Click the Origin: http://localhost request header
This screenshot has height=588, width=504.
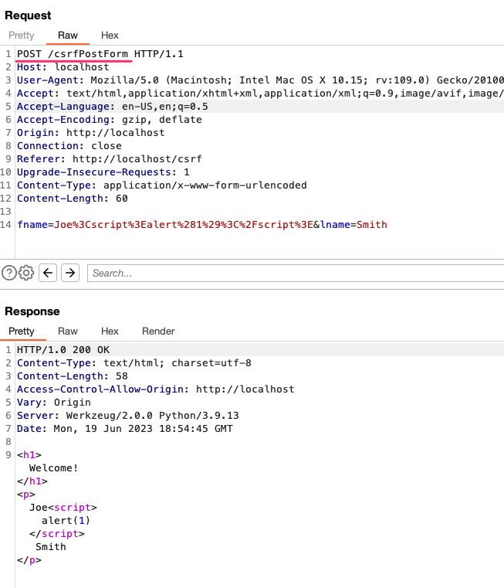90,133
